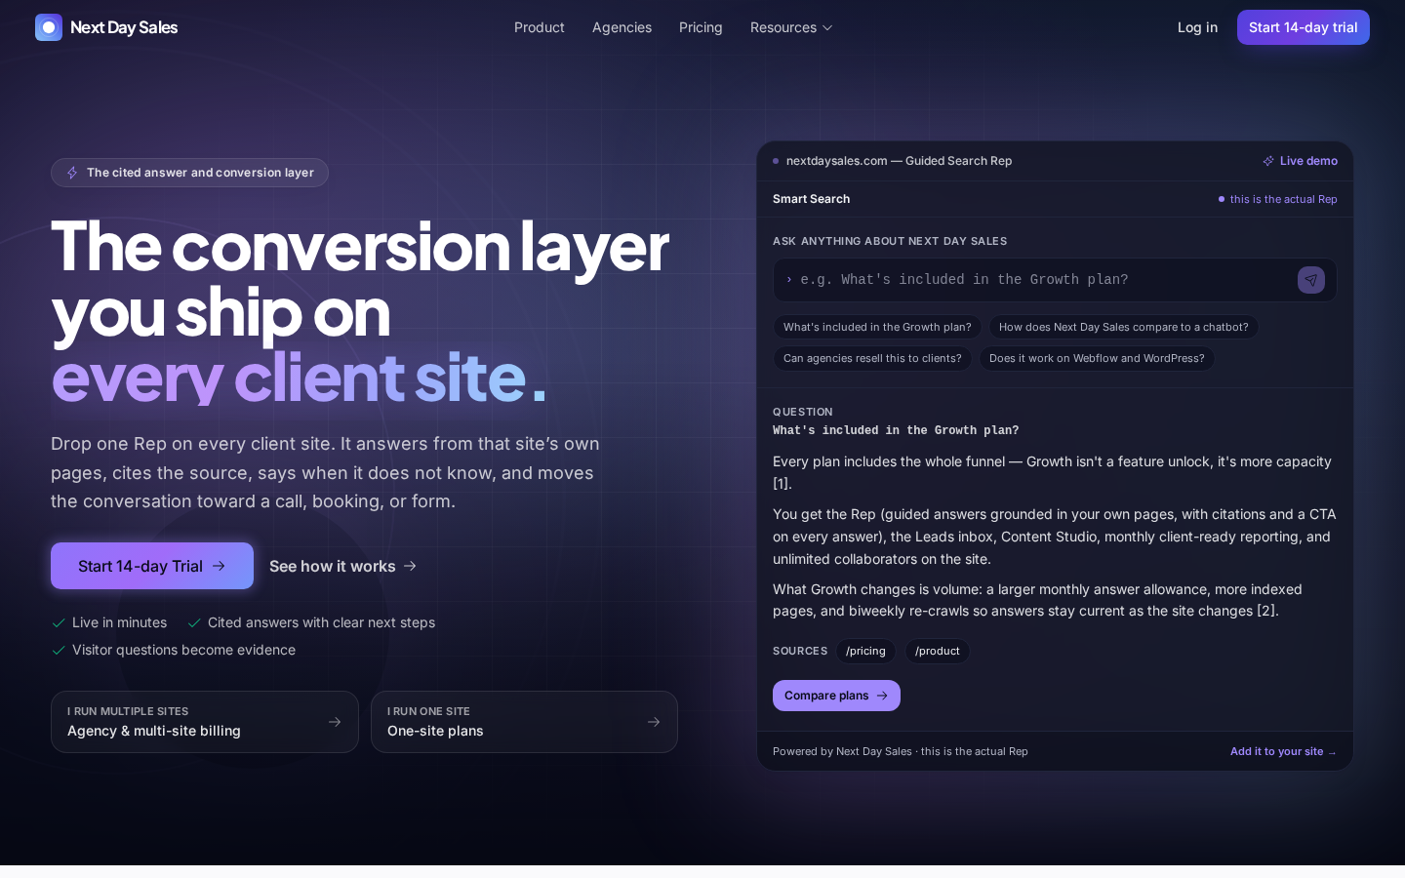The height and width of the screenshot is (878, 1405).
Task: Open the Product nav item
Action: tap(540, 27)
